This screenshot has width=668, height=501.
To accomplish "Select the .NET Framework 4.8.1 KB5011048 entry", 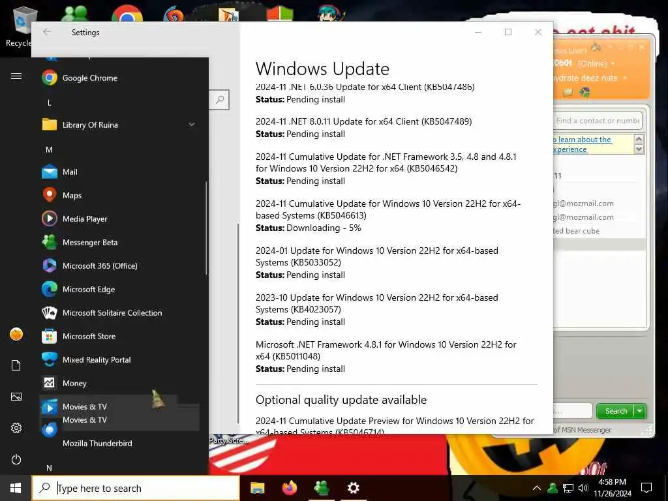I will tap(386, 356).
